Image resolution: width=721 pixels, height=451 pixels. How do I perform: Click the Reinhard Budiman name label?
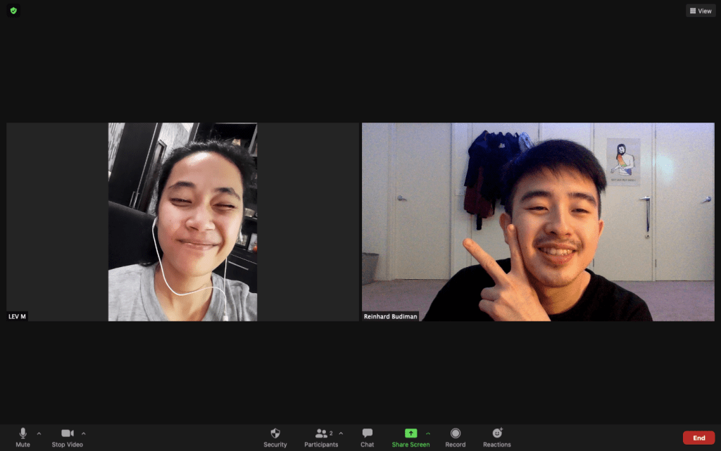(391, 316)
